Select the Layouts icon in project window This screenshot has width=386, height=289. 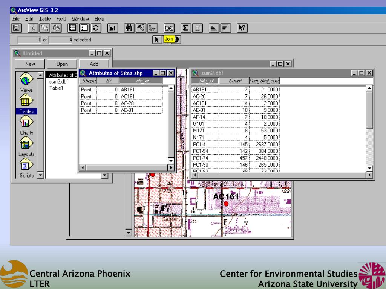[26, 146]
